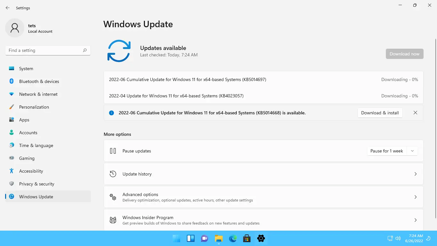
Task: Go back using the Settings back arrow
Action: [x=8, y=8]
